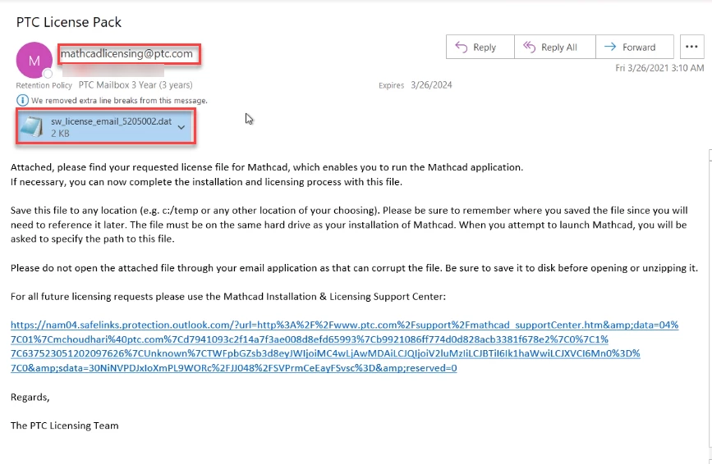Open the safelinks Mathcad support center link
The width and height of the screenshot is (712, 464).
[x=344, y=346]
